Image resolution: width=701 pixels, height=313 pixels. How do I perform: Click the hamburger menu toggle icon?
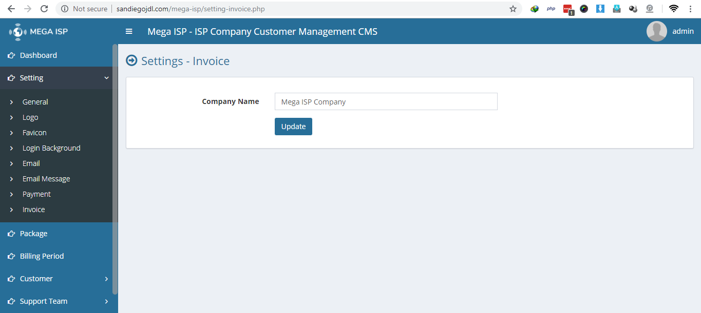click(x=129, y=31)
